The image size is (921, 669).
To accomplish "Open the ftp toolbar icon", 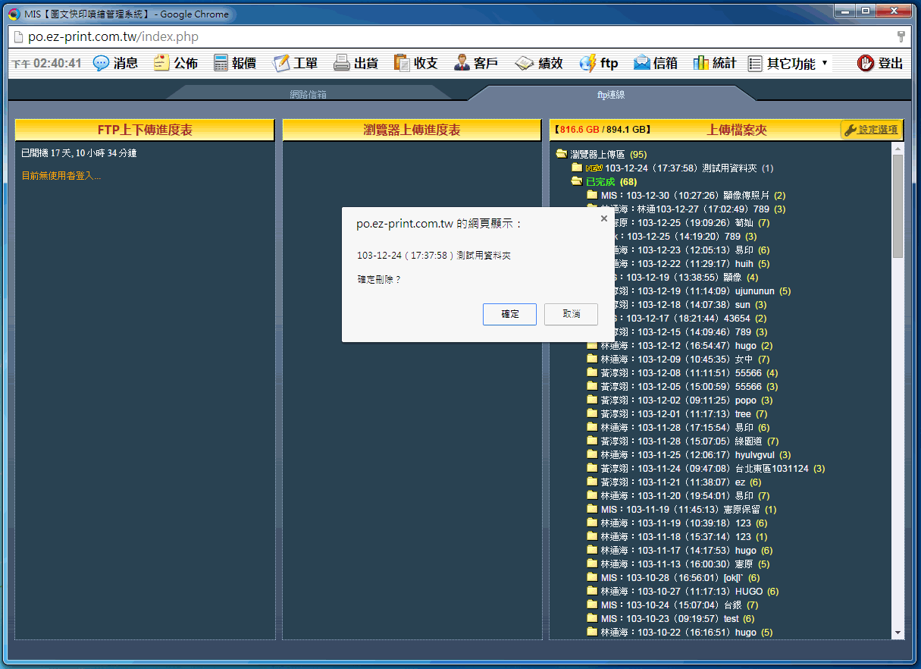I will (x=588, y=64).
